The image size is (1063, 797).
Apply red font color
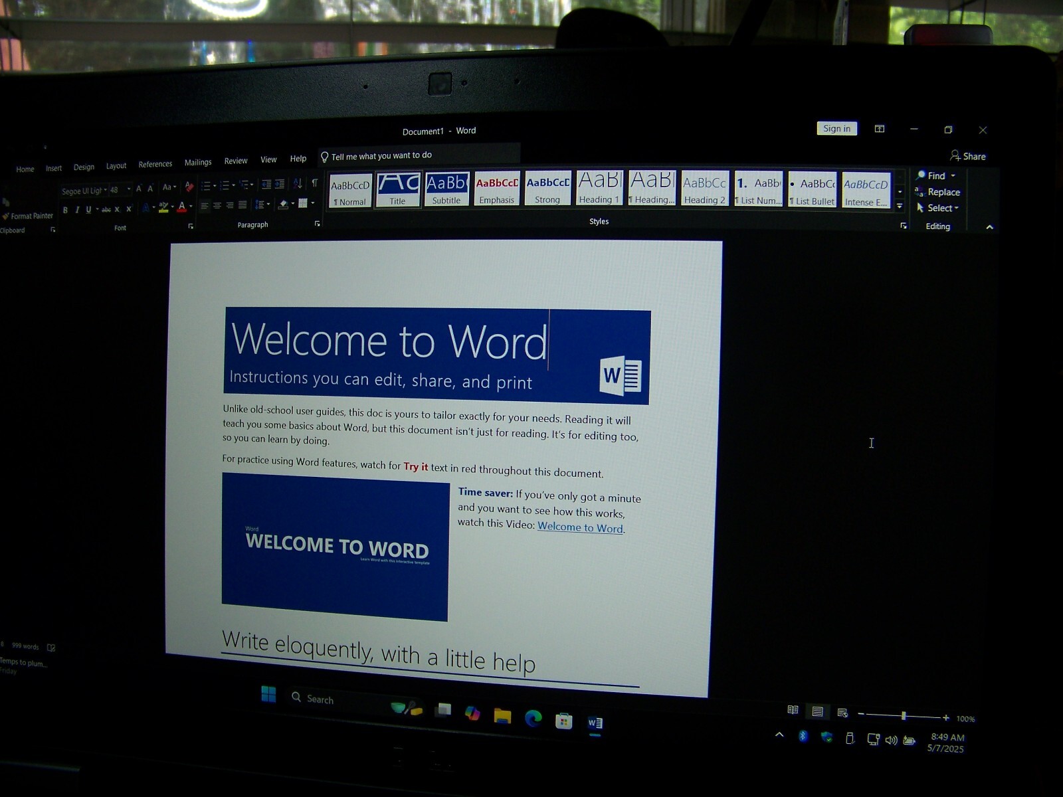(182, 208)
